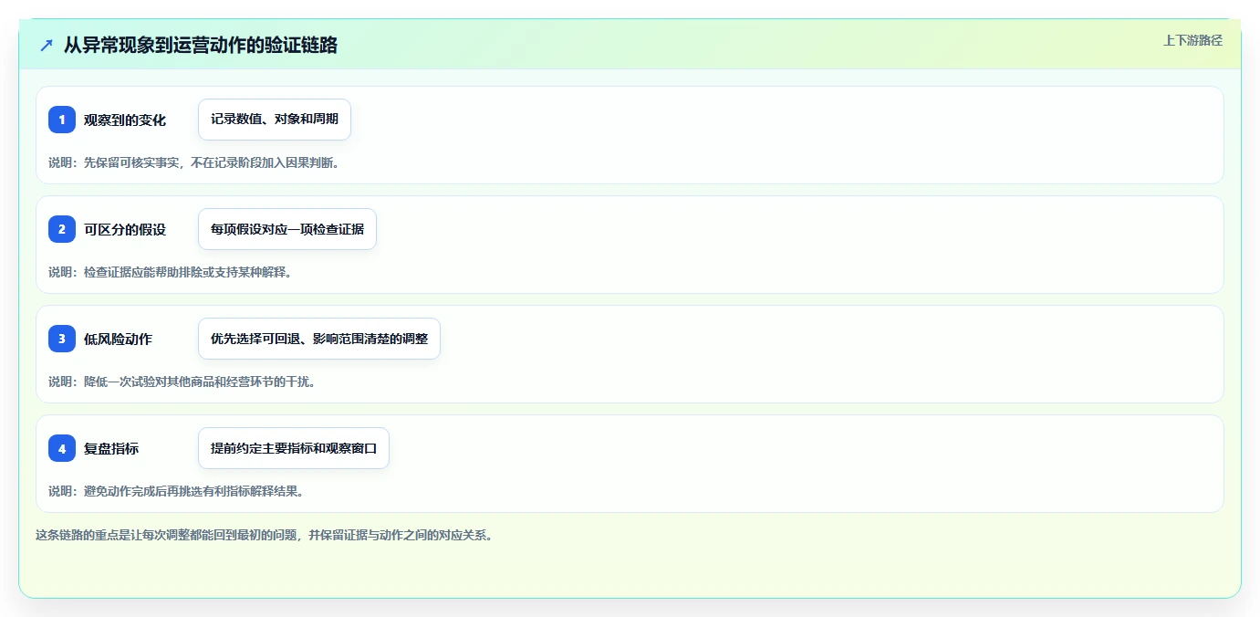The height and width of the screenshot is (617, 1260).
Task: Click the step 4 number badge
Action: [x=62, y=448]
